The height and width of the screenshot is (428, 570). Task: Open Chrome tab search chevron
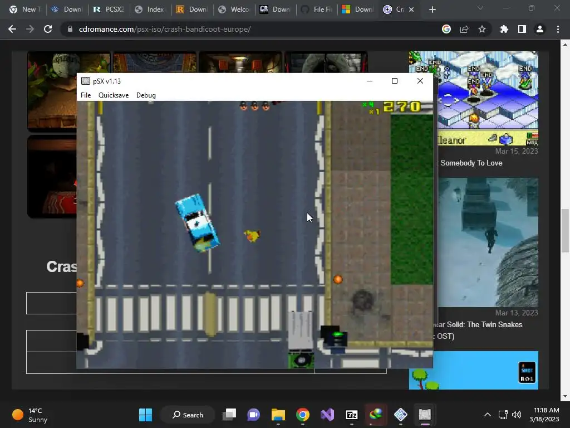click(x=480, y=8)
